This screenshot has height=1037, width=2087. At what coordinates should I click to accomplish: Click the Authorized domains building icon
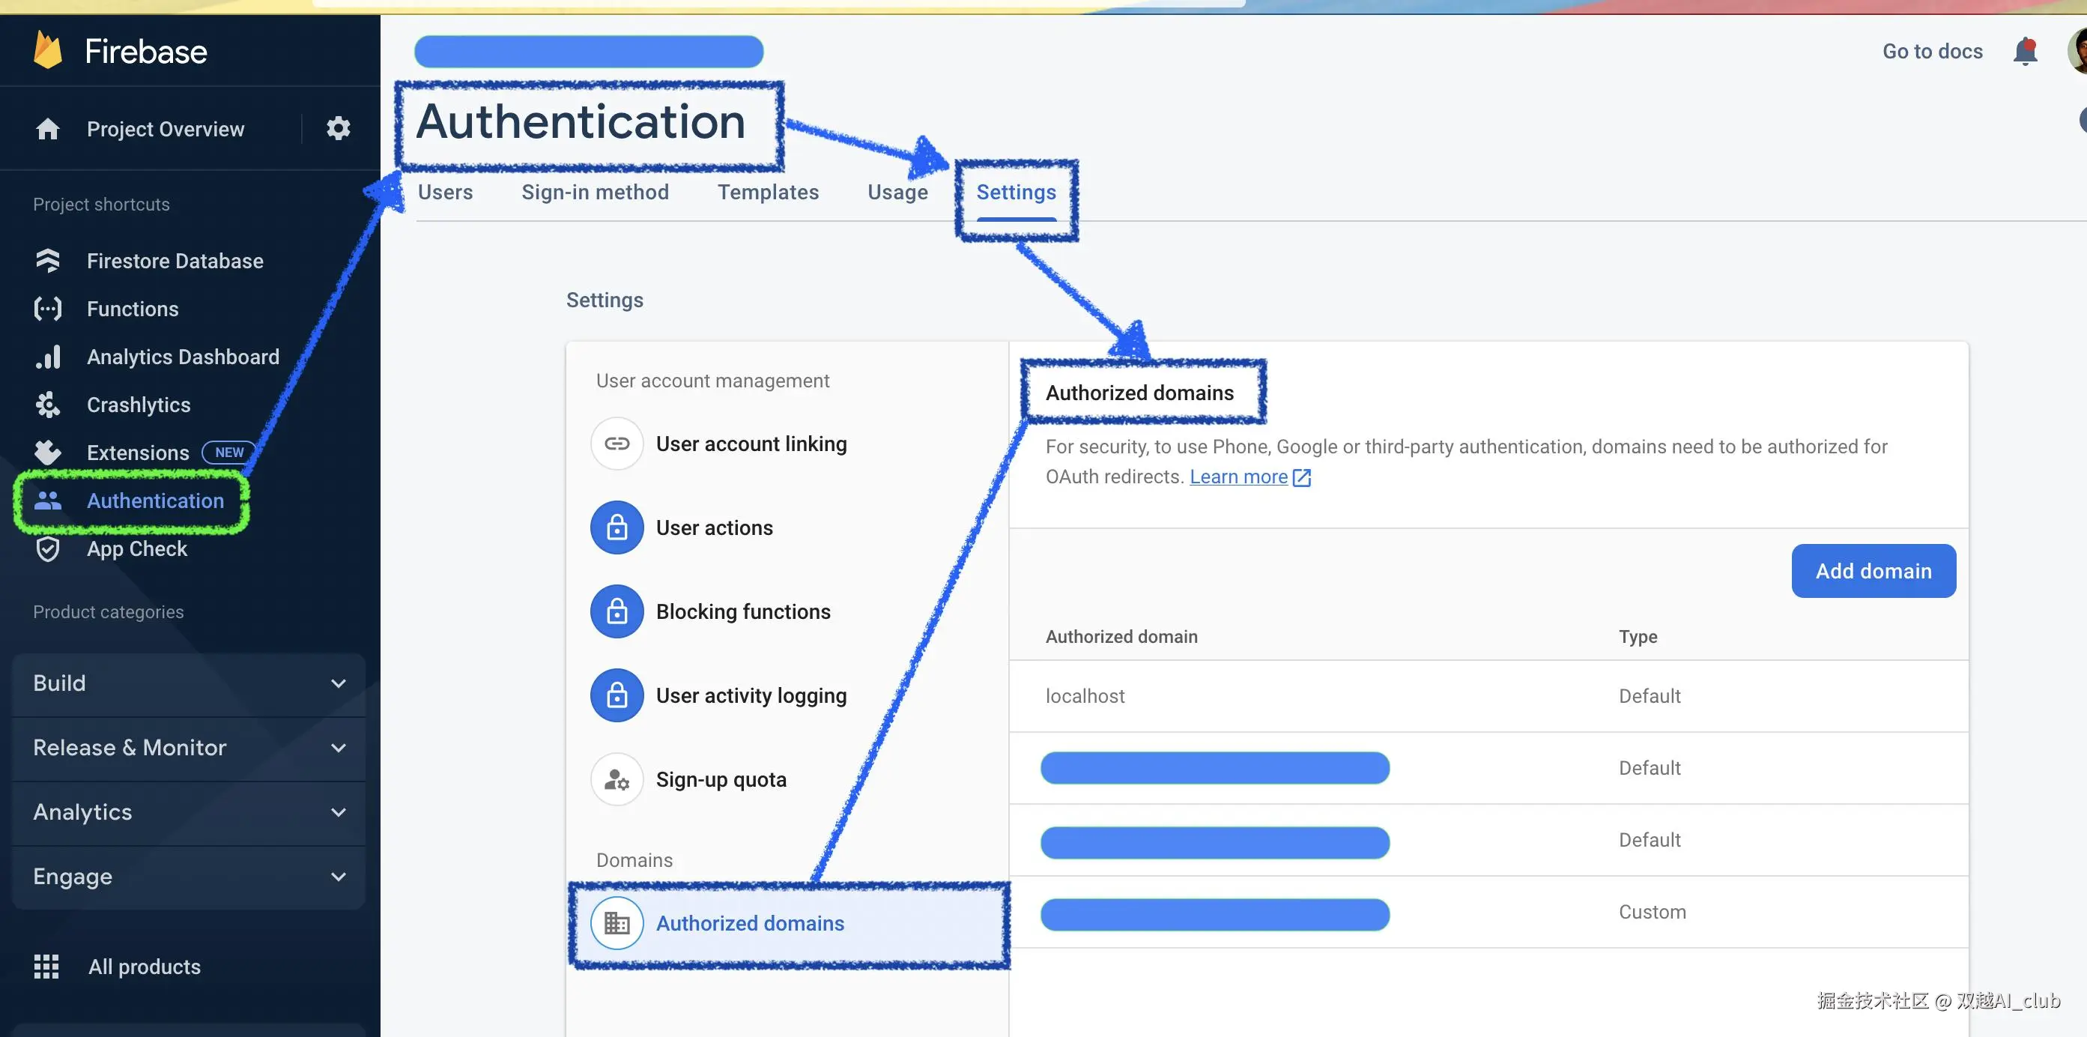pyautogui.click(x=617, y=923)
